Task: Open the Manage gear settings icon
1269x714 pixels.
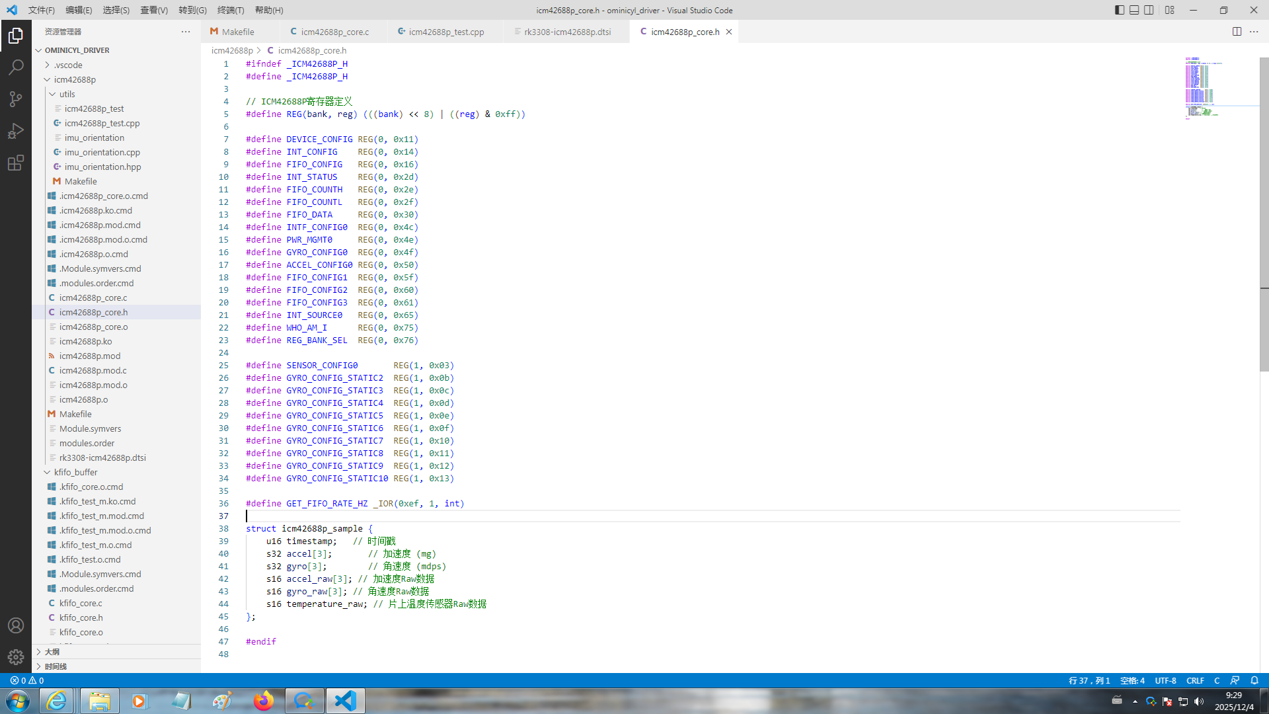Action: (x=16, y=656)
